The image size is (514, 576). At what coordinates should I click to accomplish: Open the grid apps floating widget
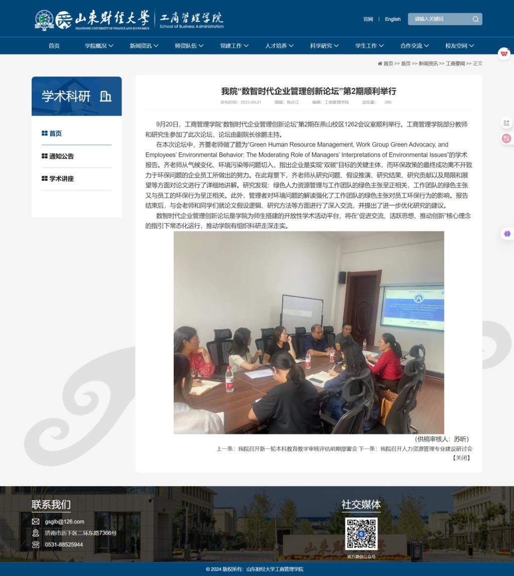[506, 123]
